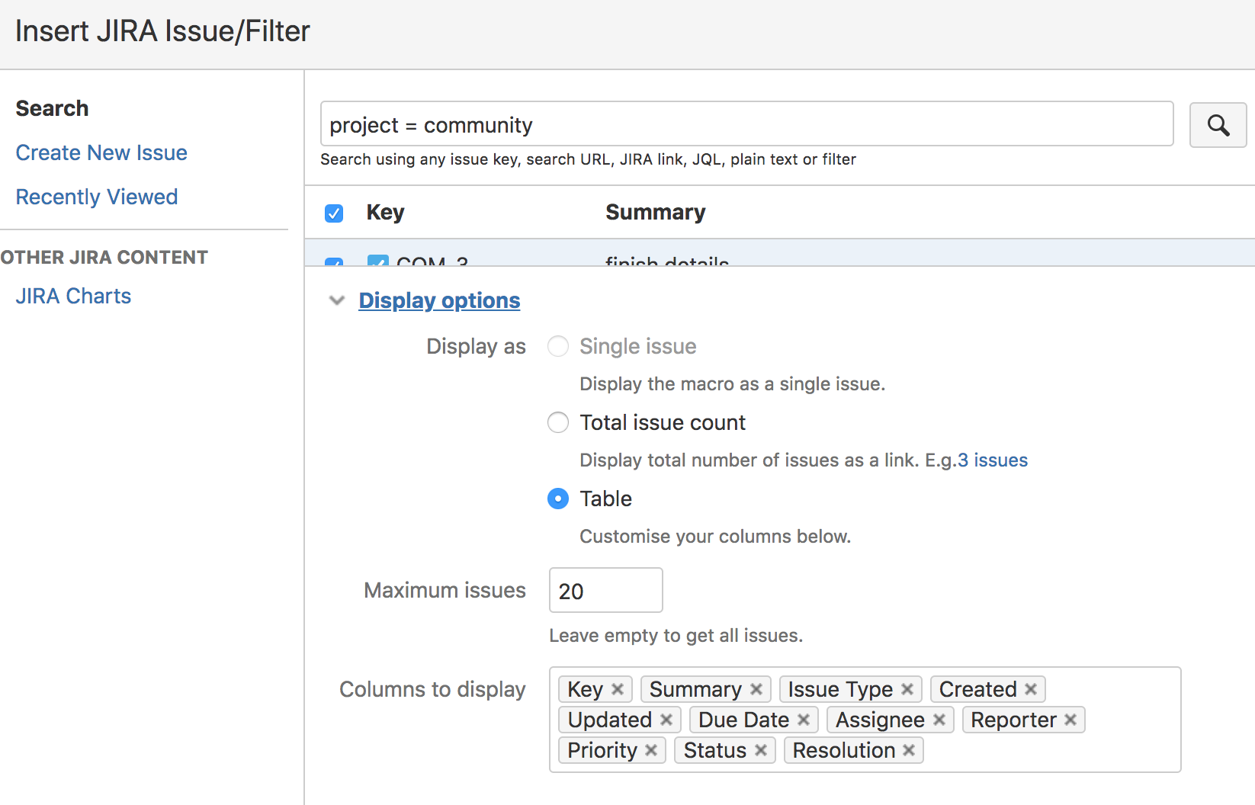Image resolution: width=1255 pixels, height=805 pixels.
Task: Follow the 3 issues example link
Action: click(992, 460)
